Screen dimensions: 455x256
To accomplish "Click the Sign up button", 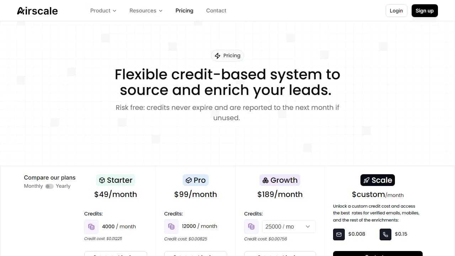I will point(424,11).
